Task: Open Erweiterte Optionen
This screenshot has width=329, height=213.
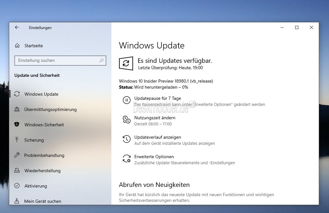Action: (x=154, y=157)
